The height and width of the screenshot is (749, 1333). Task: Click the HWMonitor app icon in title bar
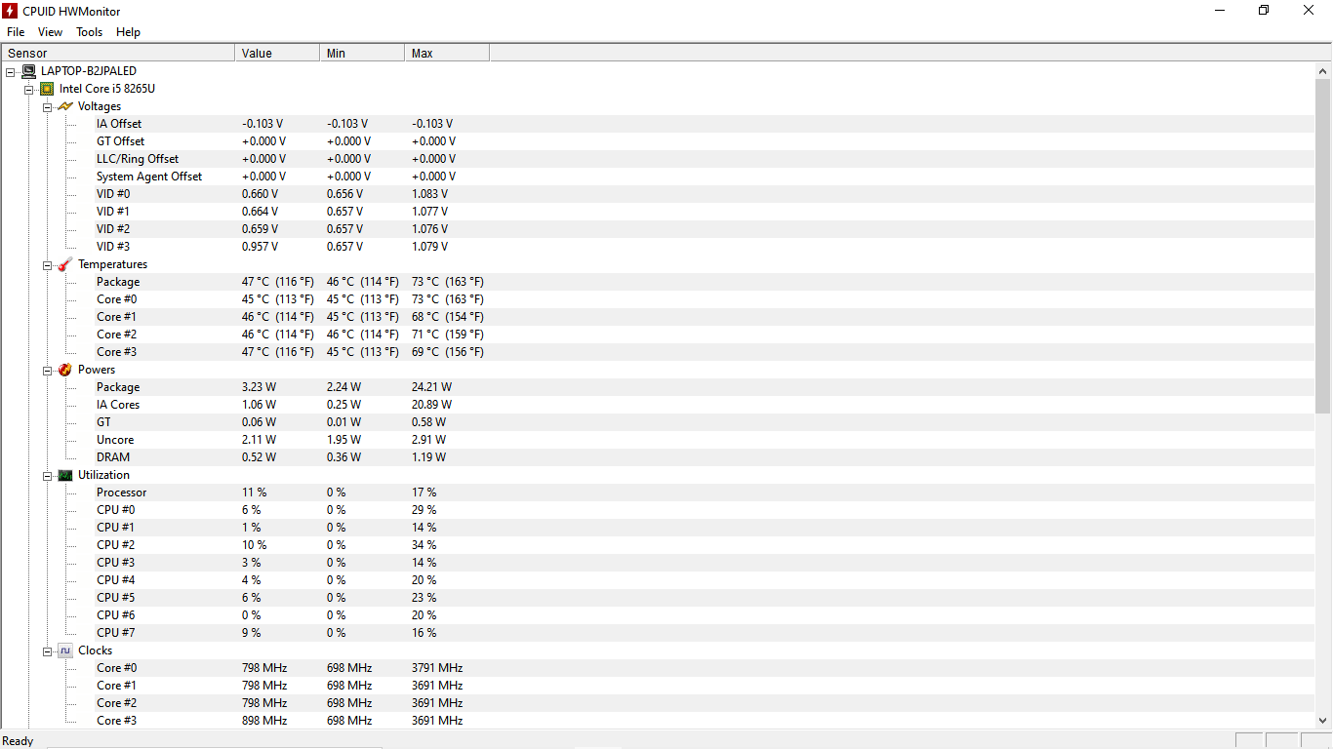(x=10, y=11)
